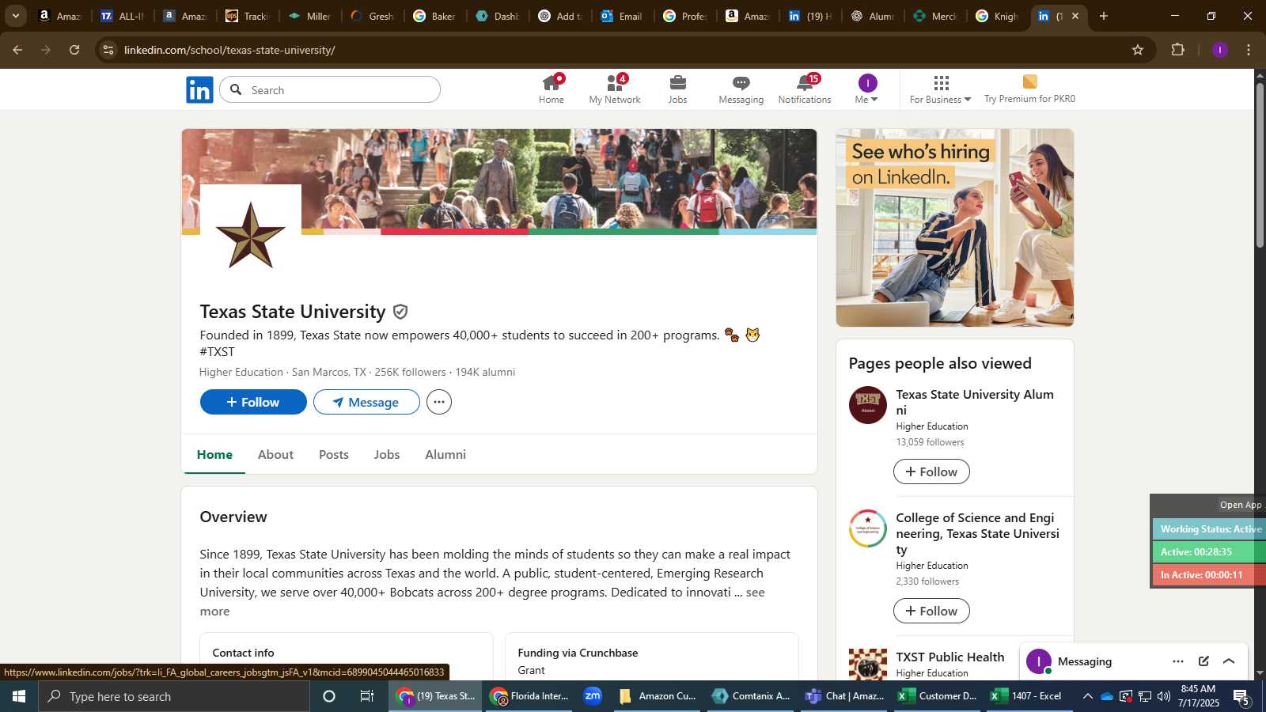The height and width of the screenshot is (712, 1266).
Task: Open browser Extensions puzzle icon
Action: (x=1178, y=50)
